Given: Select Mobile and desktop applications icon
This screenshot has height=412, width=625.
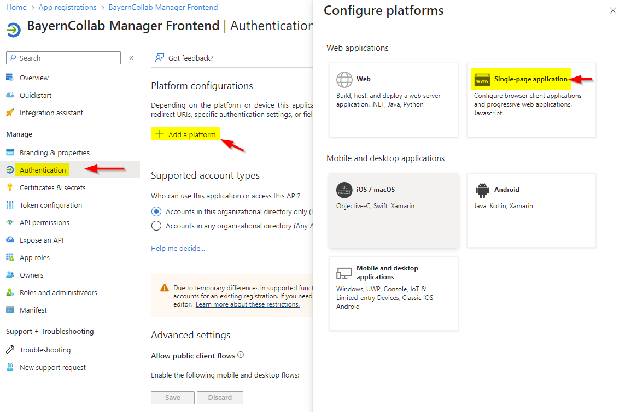Looking at the screenshot, I should pos(344,273).
